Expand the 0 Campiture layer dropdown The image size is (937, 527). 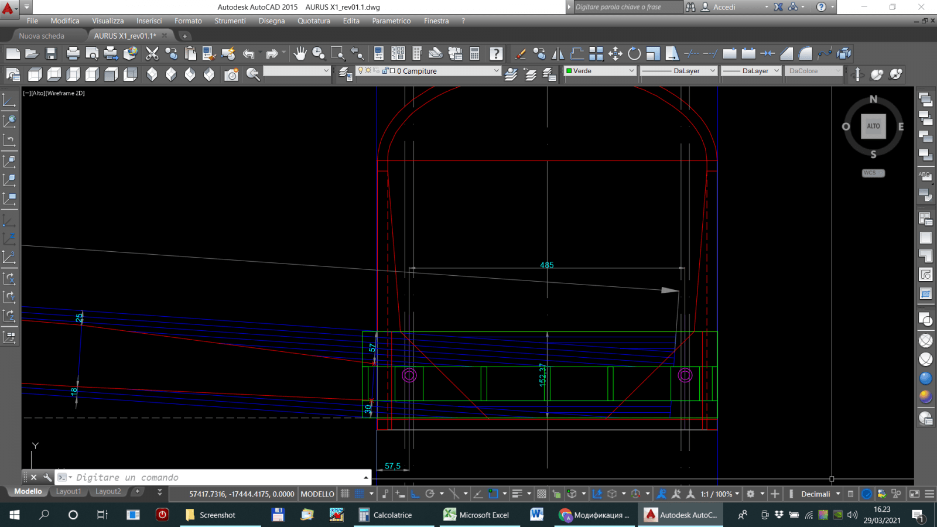pyautogui.click(x=496, y=71)
